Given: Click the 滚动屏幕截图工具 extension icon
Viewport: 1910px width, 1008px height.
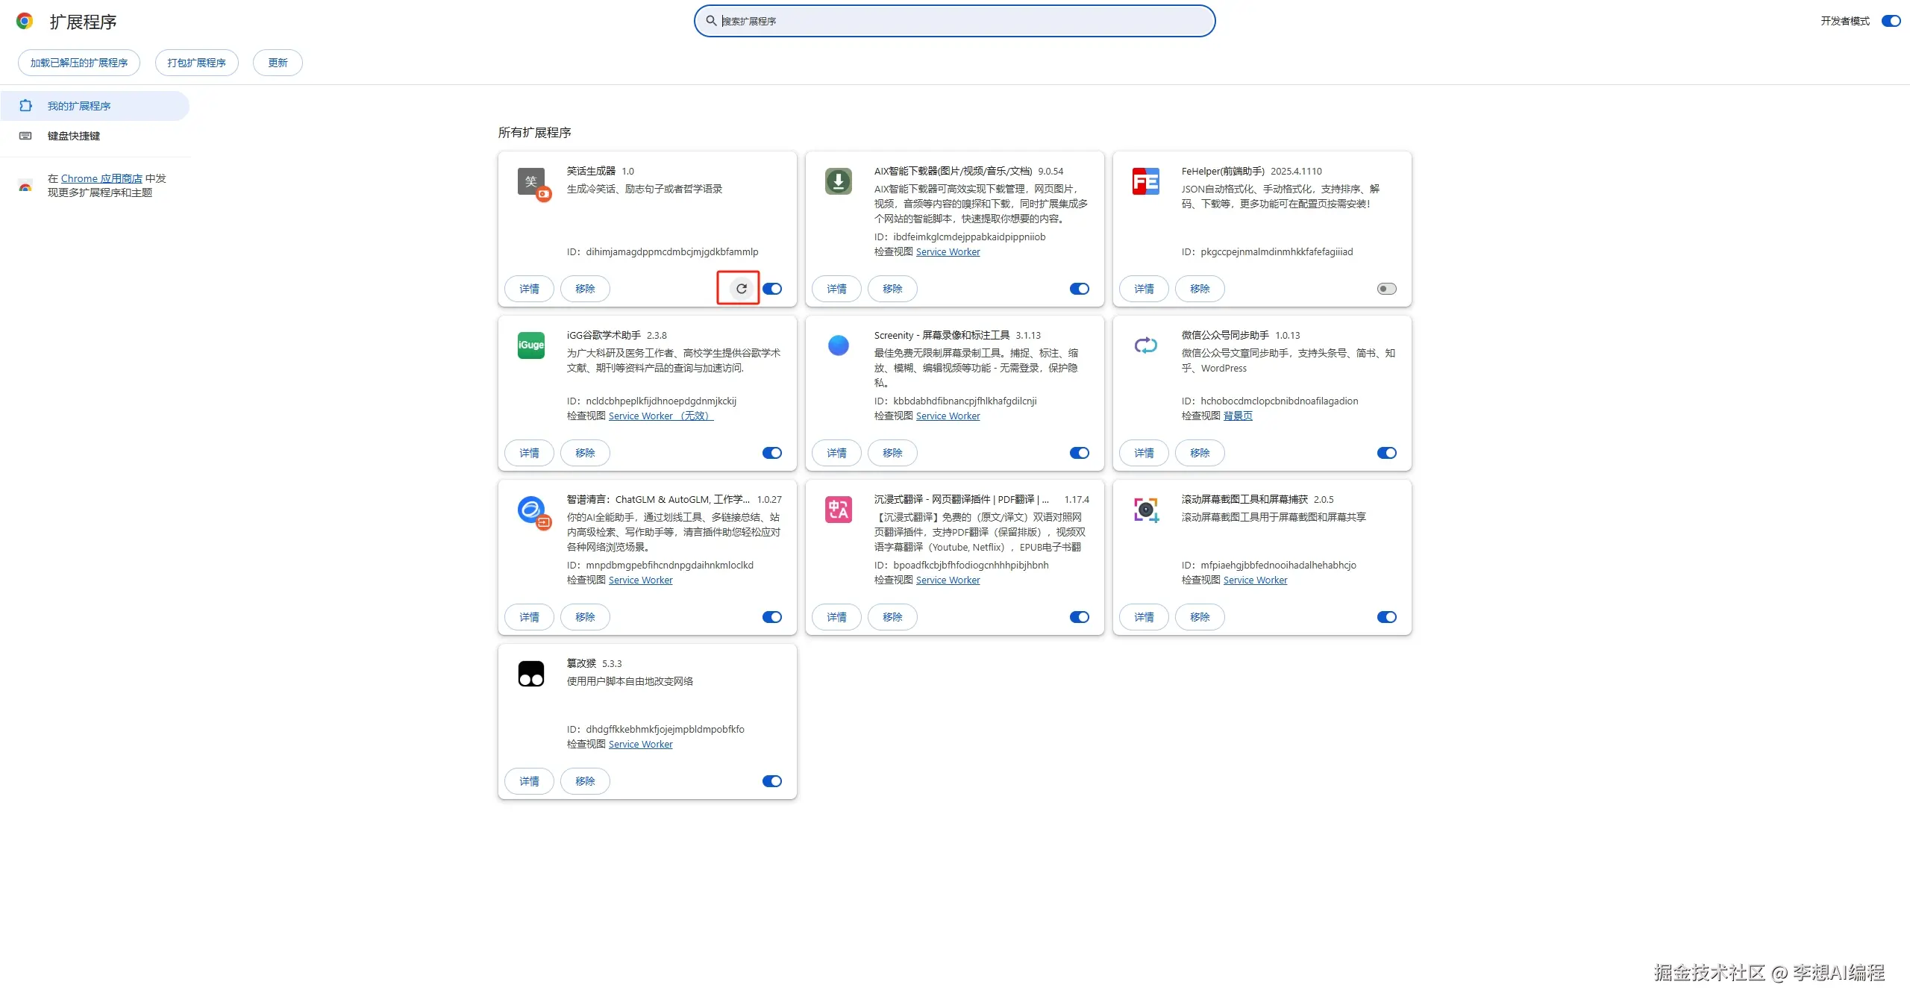Looking at the screenshot, I should coord(1145,510).
